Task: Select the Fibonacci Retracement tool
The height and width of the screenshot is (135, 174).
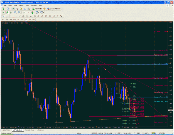Action: point(27,16)
